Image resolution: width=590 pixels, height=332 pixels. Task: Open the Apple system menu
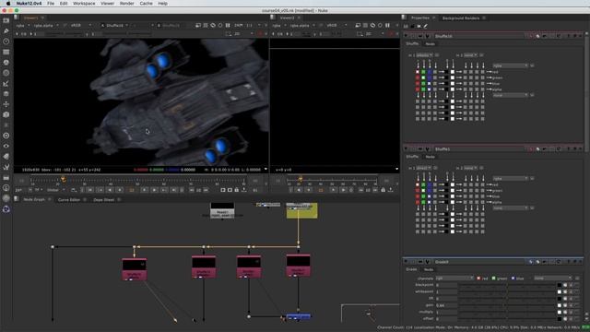click(8, 3)
